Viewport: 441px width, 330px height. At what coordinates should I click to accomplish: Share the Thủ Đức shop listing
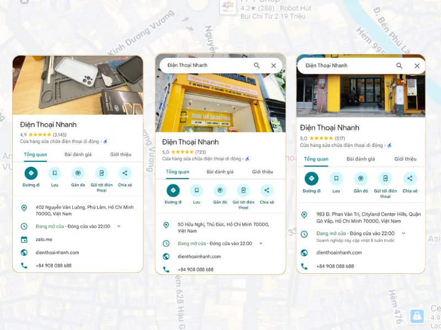[267, 190]
